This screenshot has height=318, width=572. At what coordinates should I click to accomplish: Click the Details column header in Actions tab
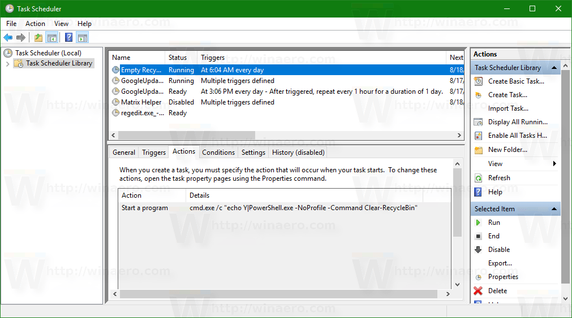point(304,195)
